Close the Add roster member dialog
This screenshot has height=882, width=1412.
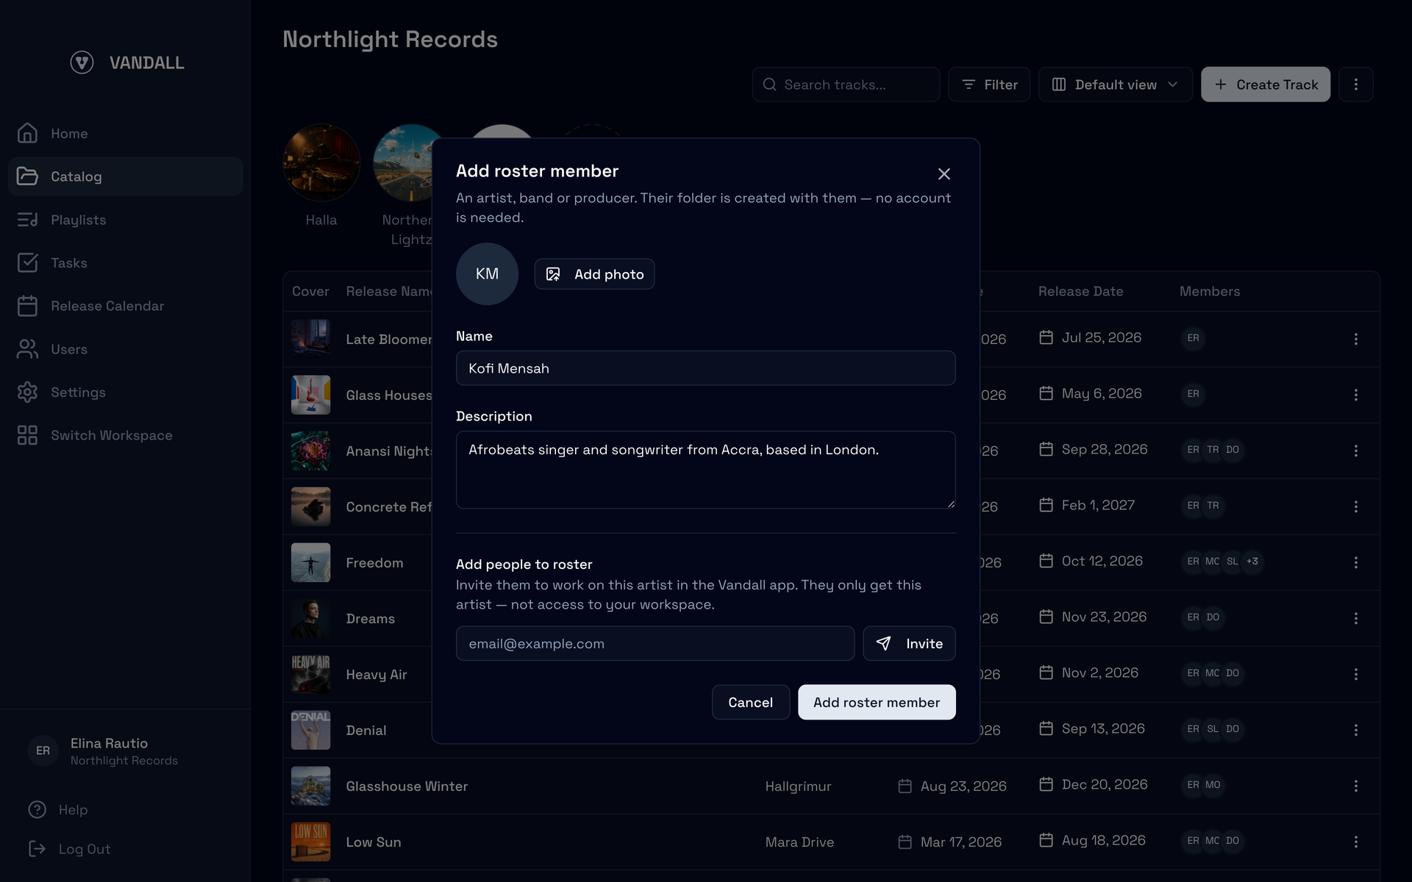(944, 174)
